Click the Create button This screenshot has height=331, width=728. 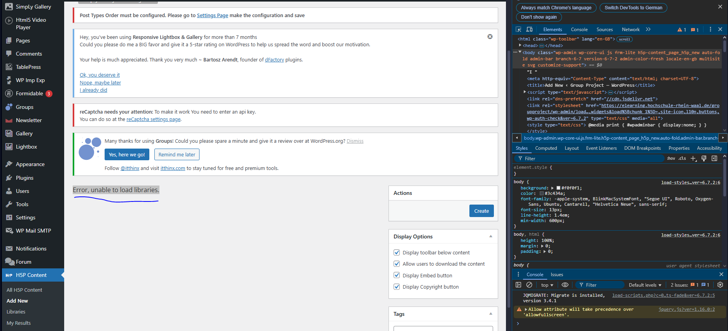pyautogui.click(x=481, y=211)
